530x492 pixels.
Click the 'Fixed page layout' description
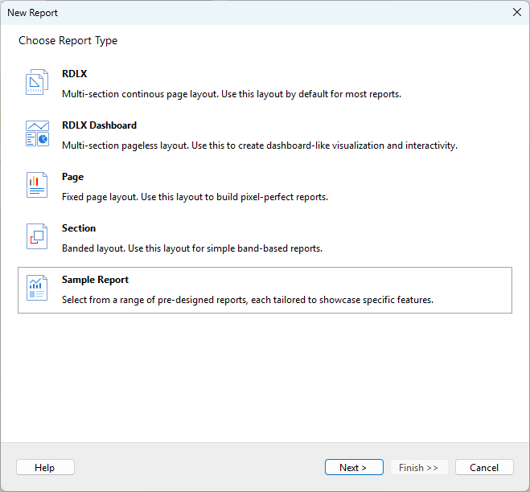195,197
